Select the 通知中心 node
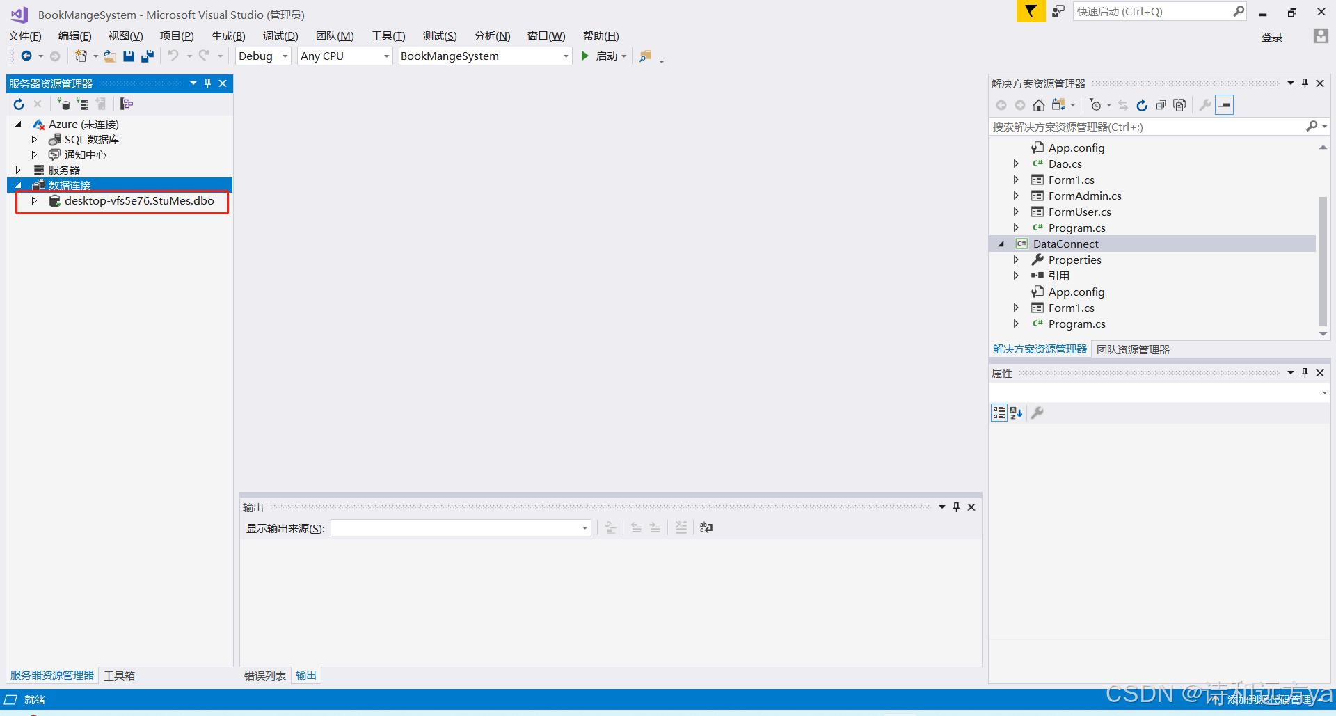1336x716 pixels. point(86,155)
